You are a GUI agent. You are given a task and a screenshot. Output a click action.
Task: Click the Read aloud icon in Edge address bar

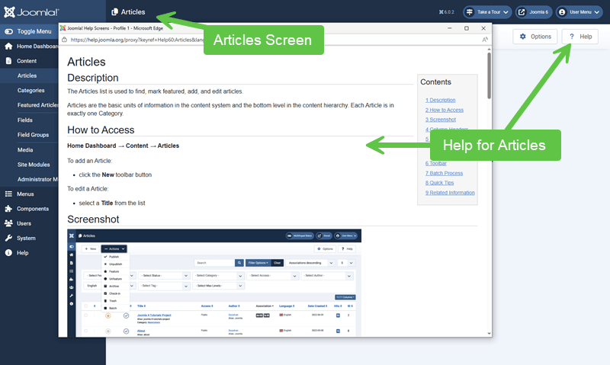485,40
